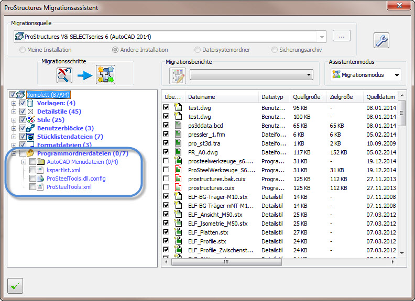The height and width of the screenshot is (301, 415).
Task: Select the Dateisystemordner radio button
Action: 198,50
